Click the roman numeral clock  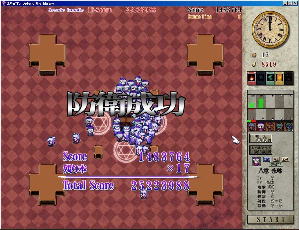click(x=270, y=30)
